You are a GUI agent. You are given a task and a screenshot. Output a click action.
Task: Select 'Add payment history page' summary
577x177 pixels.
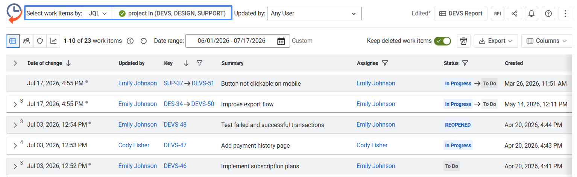point(255,146)
